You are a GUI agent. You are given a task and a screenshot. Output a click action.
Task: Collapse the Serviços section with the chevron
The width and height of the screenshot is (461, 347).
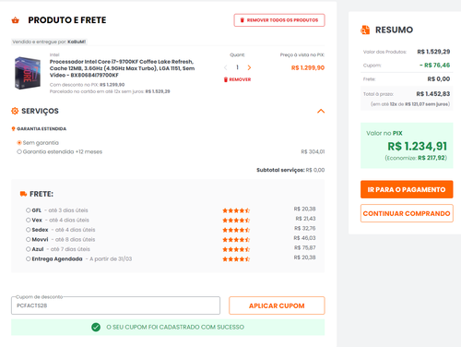pos(321,111)
